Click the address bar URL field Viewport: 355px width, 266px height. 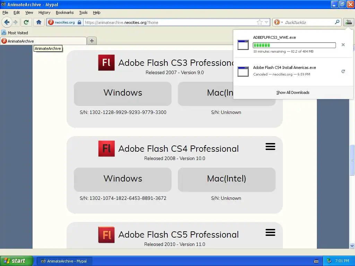[x=170, y=23]
